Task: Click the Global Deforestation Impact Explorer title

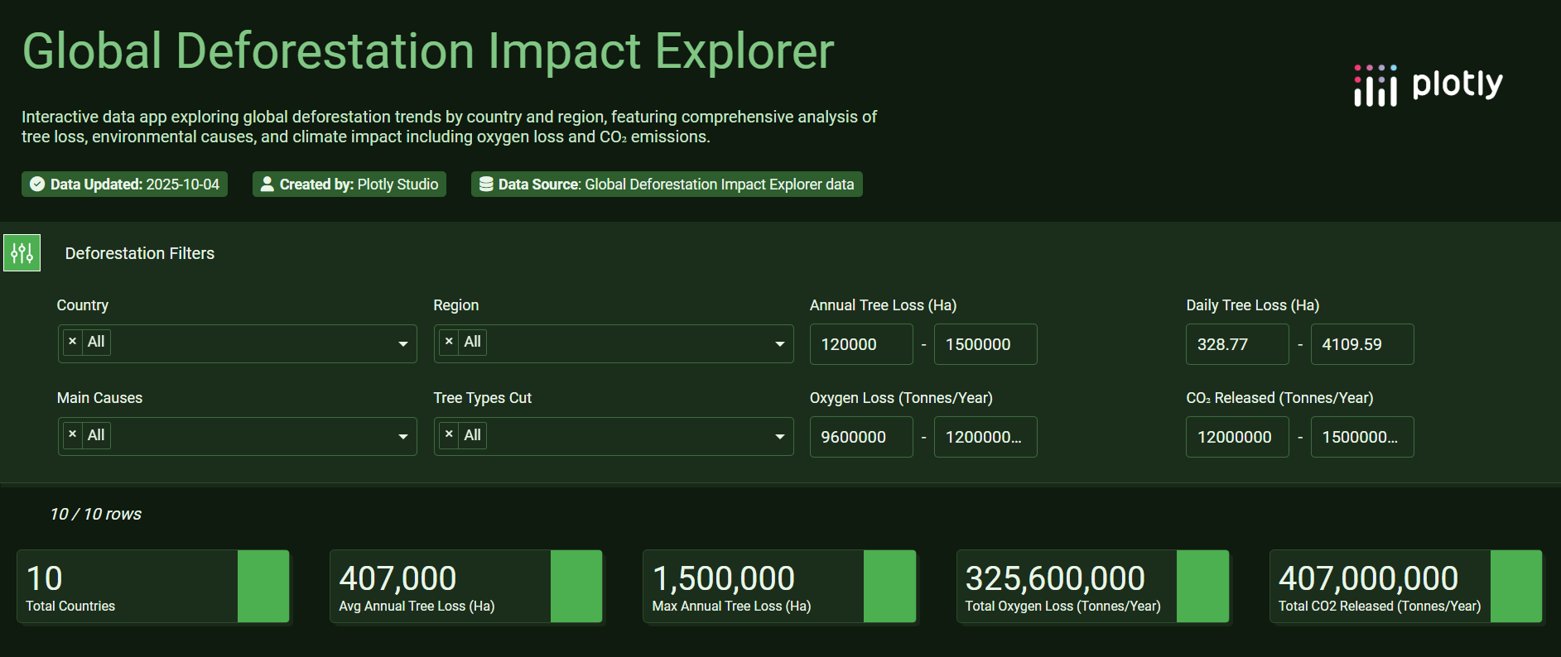Action: 428,51
